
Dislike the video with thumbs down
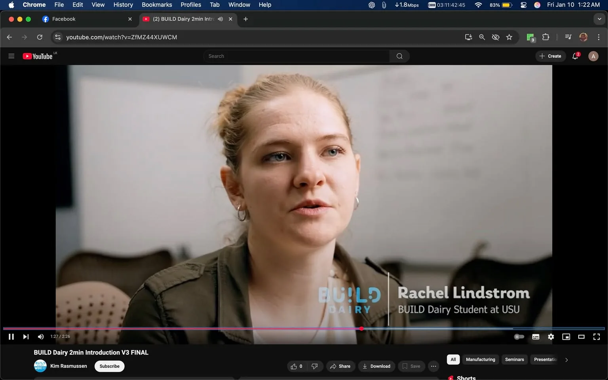tap(315, 366)
